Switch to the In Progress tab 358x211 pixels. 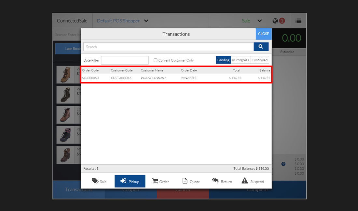click(x=241, y=60)
